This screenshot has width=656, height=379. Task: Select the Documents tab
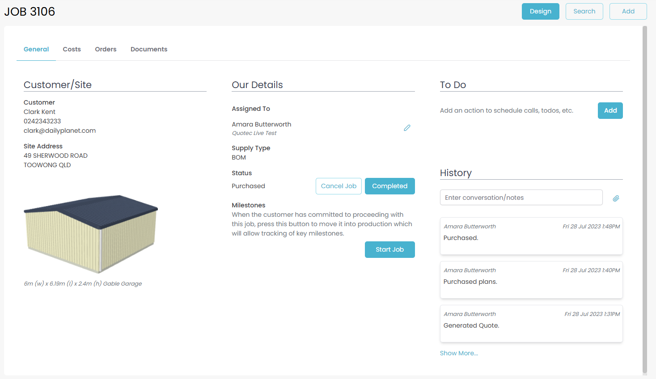[149, 49]
